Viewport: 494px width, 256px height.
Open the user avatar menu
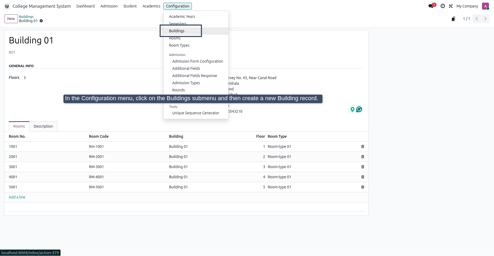pos(485,6)
